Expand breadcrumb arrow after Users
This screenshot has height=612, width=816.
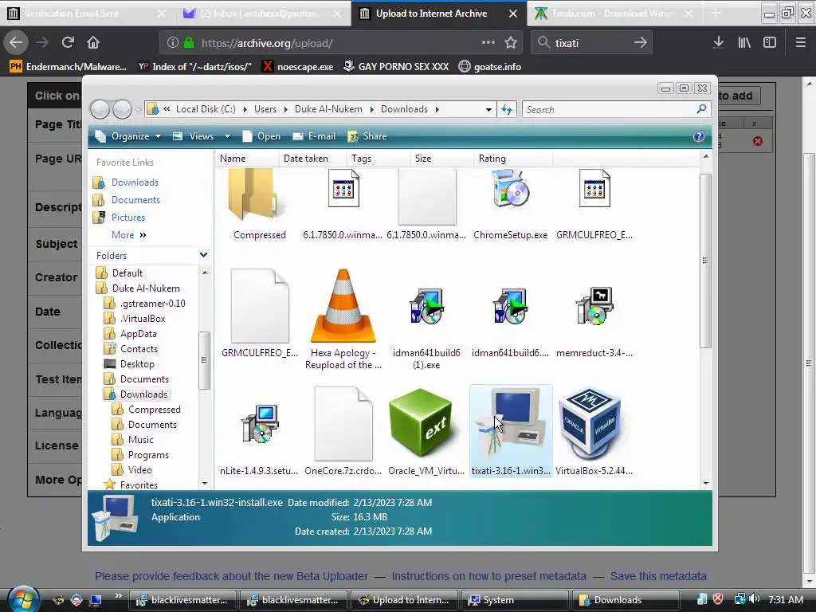click(x=286, y=109)
